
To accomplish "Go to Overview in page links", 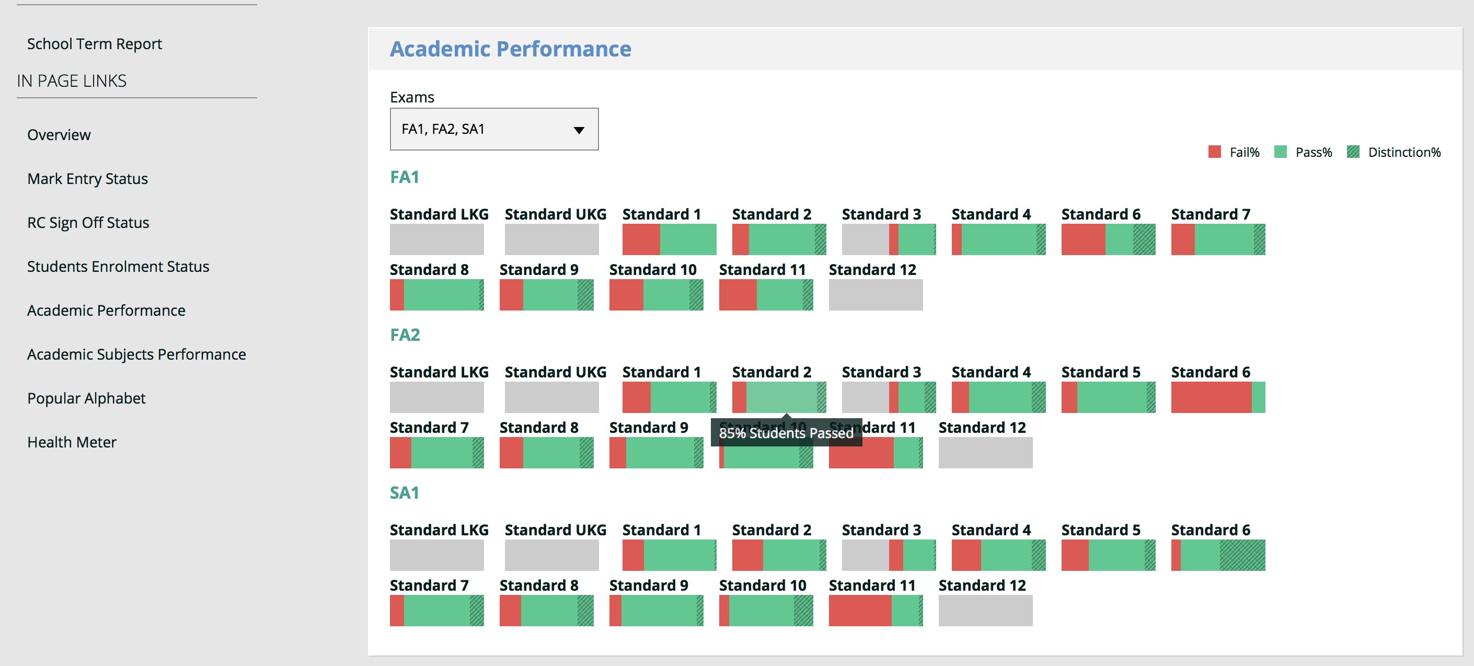I will (x=59, y=135).
